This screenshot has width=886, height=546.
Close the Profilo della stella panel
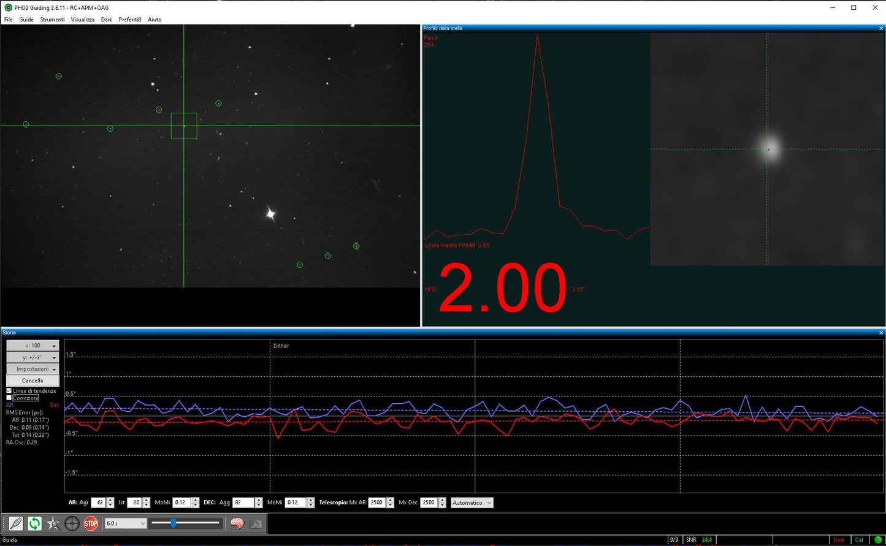[881, 28]
